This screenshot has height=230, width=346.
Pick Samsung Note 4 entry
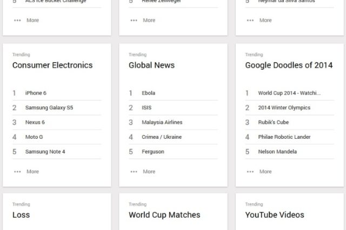45,152
